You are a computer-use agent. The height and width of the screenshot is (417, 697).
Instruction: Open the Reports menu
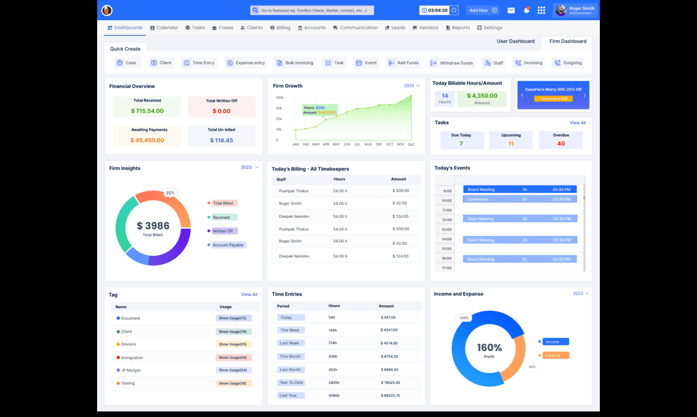(458, 27)
